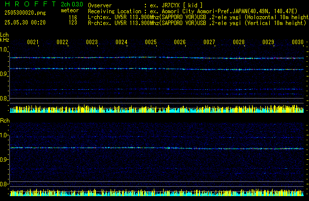Click the 0.9 frequency label in Rch

coord(3,159)
